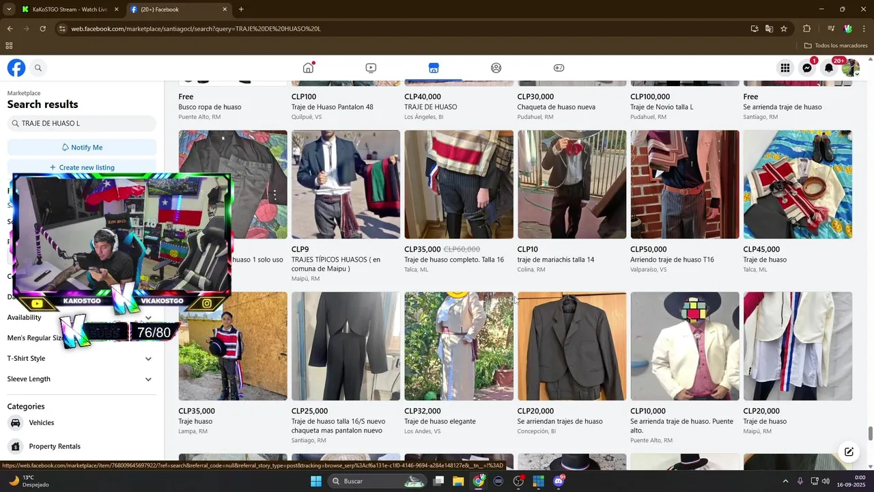Open the account profile picture menu
This screenshot has width=874, height=492.
click(x=851, y=68)
